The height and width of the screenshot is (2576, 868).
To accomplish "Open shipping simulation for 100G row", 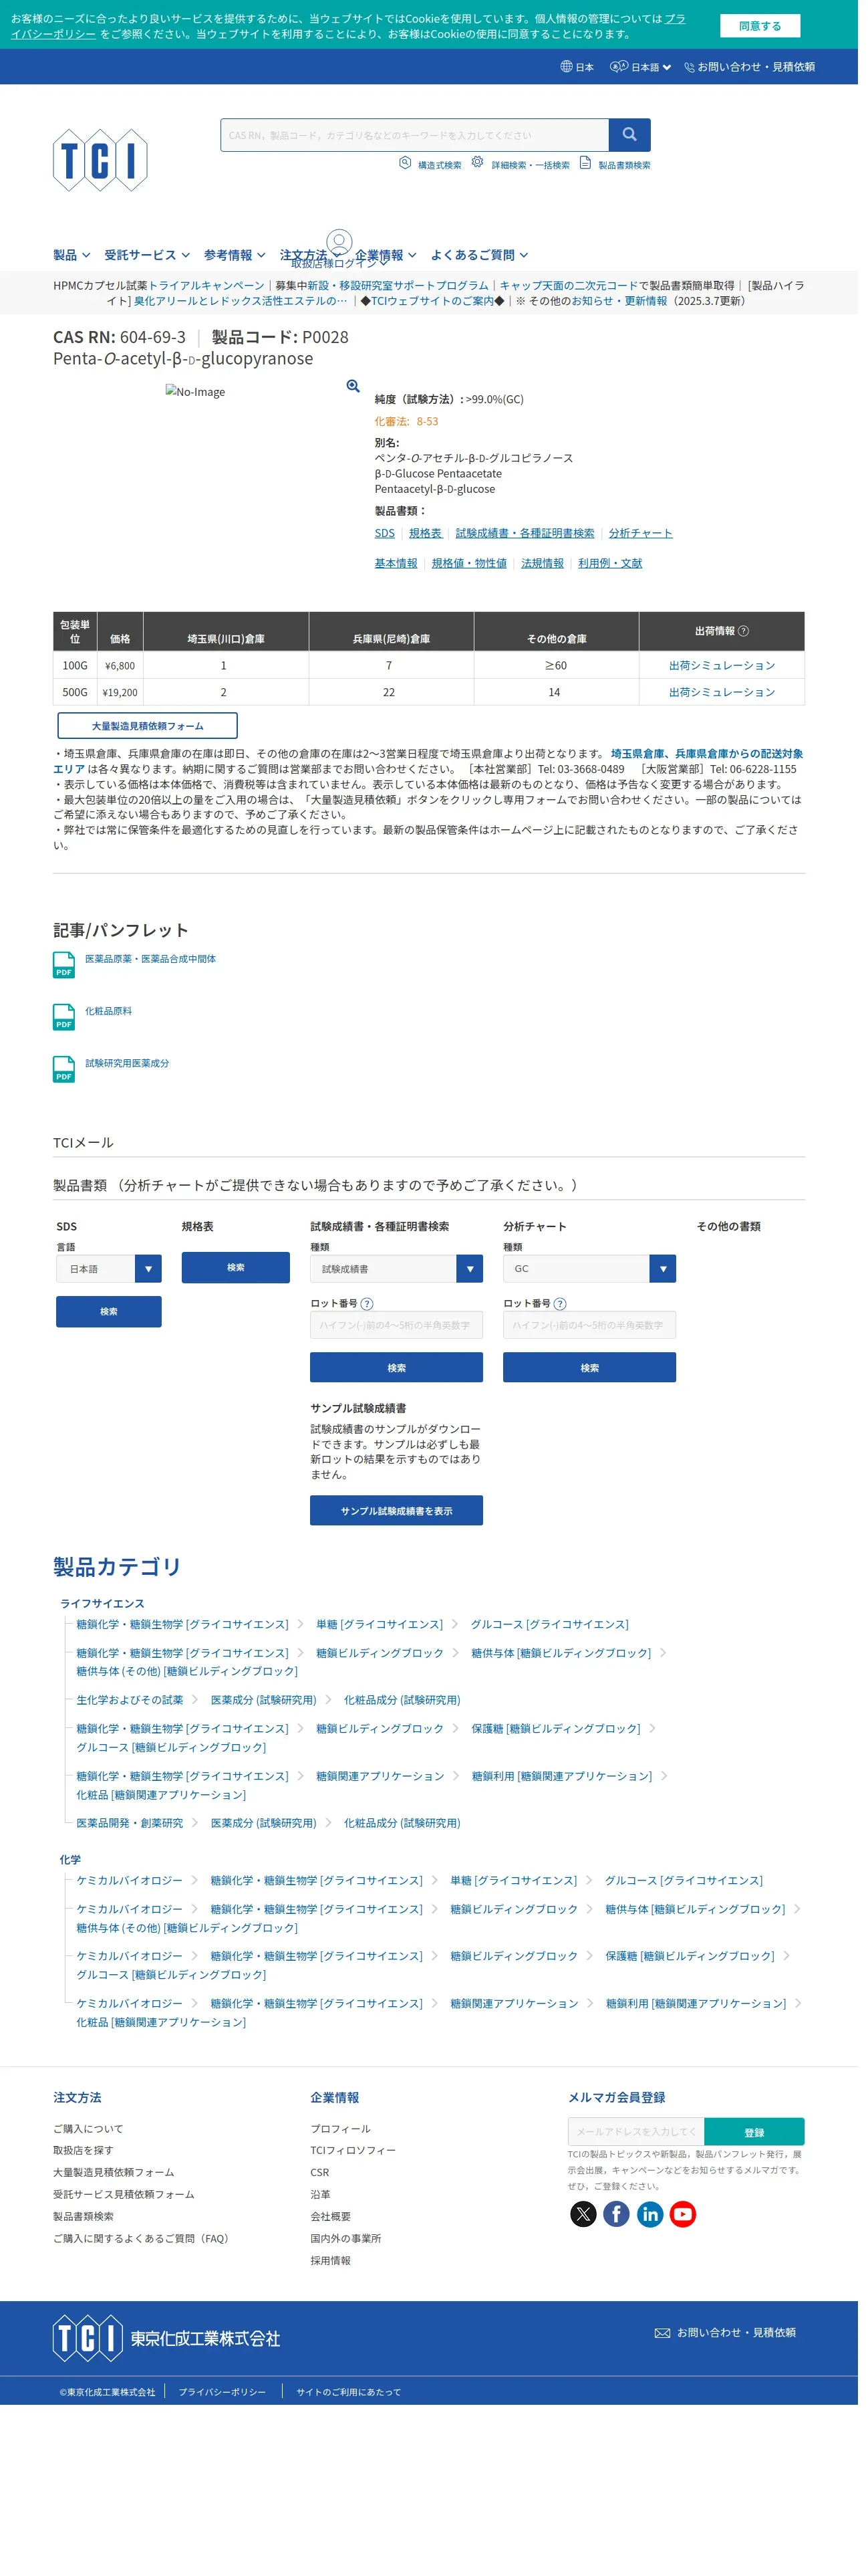I will tap(721, 665).
